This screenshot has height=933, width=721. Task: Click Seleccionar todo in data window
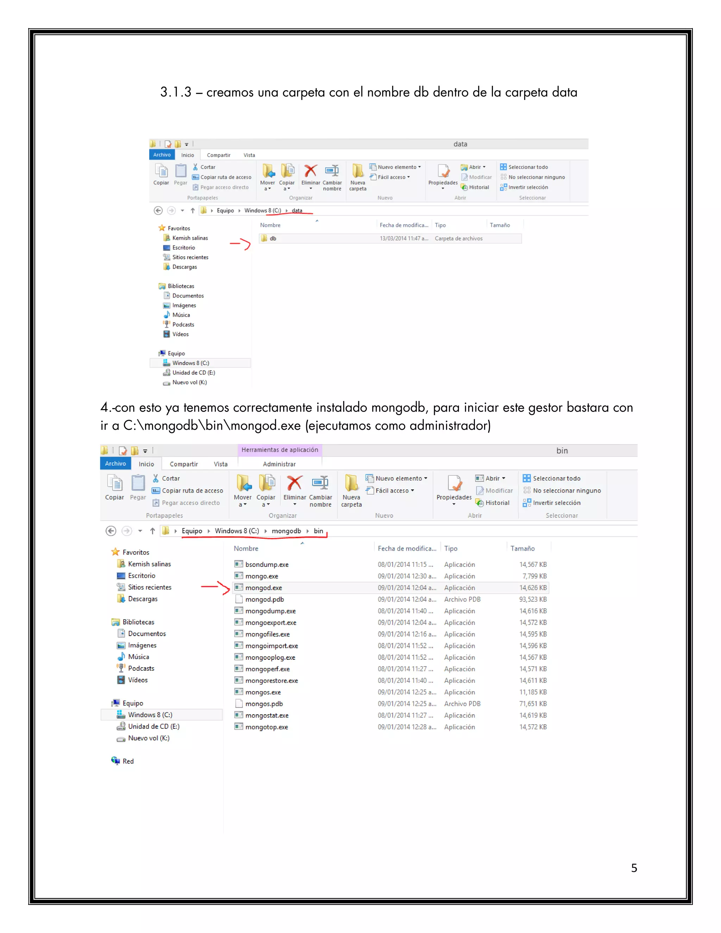[524, 167]
